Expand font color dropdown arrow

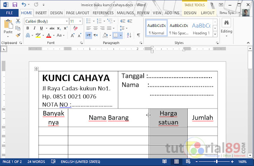(54, 35)
